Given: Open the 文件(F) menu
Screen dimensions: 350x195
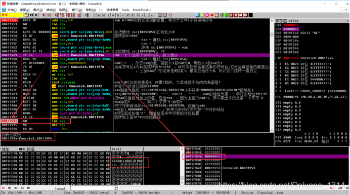Looking at the screenshot, I should pyautogui.click(x=12, y=10).
